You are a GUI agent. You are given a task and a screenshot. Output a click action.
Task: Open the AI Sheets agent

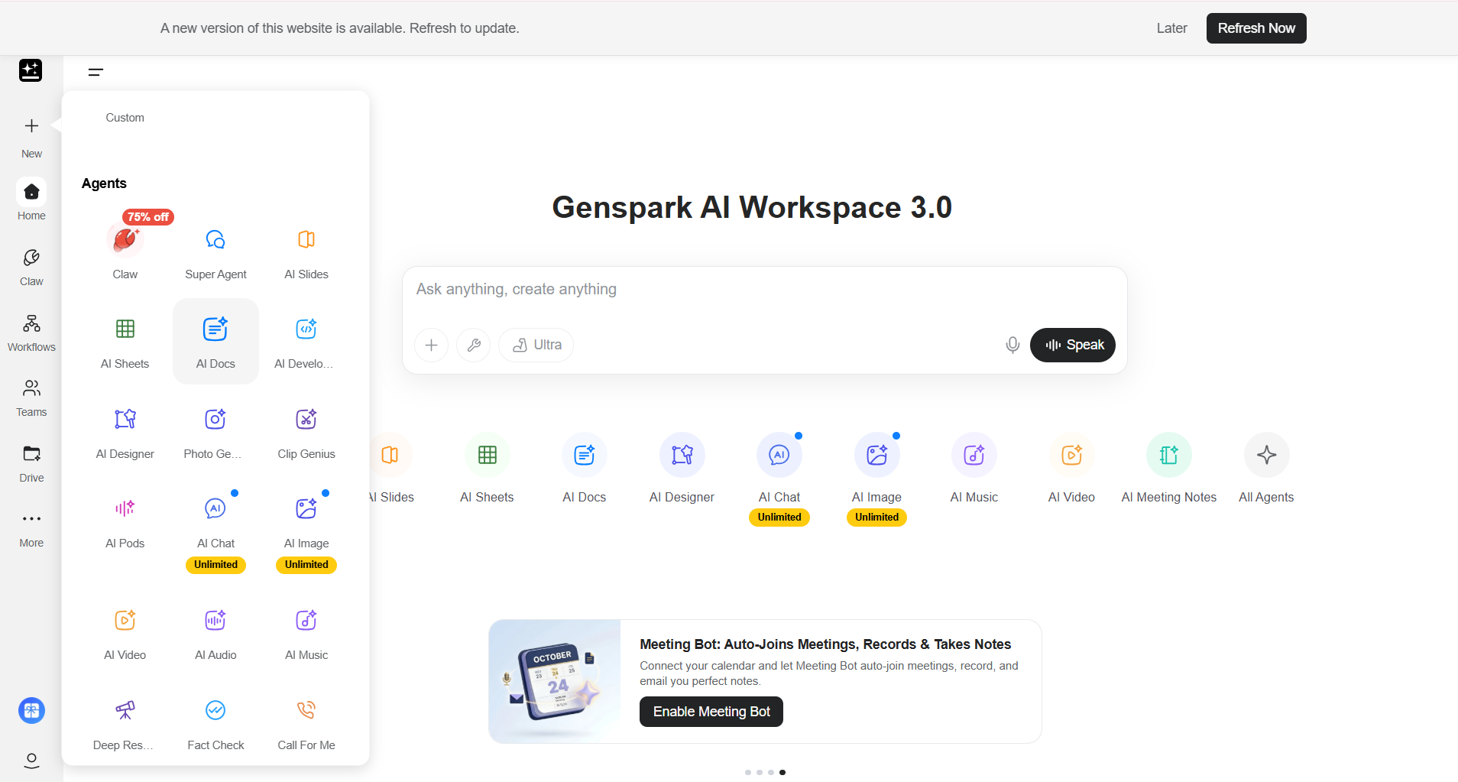pyautogui.click(x=125, y=329)
